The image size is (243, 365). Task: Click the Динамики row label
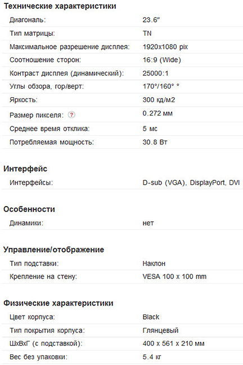26,223
